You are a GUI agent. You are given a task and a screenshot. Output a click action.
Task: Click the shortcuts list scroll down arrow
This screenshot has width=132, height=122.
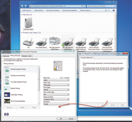pyautogui.click(x=39, y=104)
